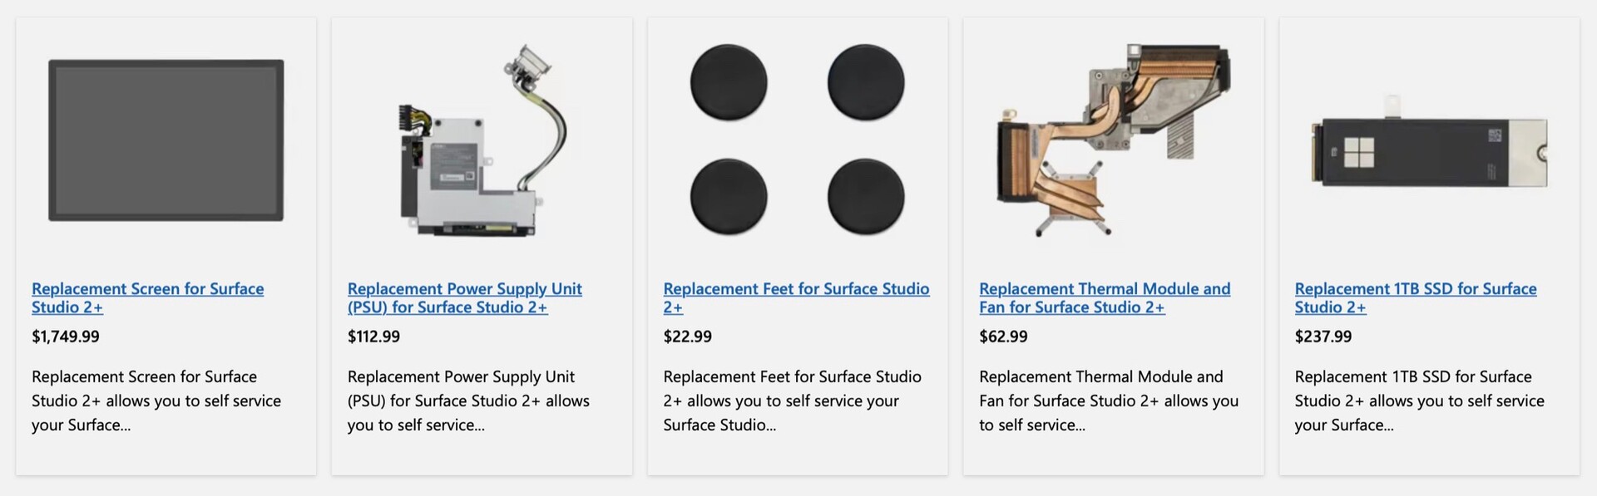Click the $22.99 price
Image resolution: width=1597 pixels, height=496 pixels.
click(x=687, y=336)
